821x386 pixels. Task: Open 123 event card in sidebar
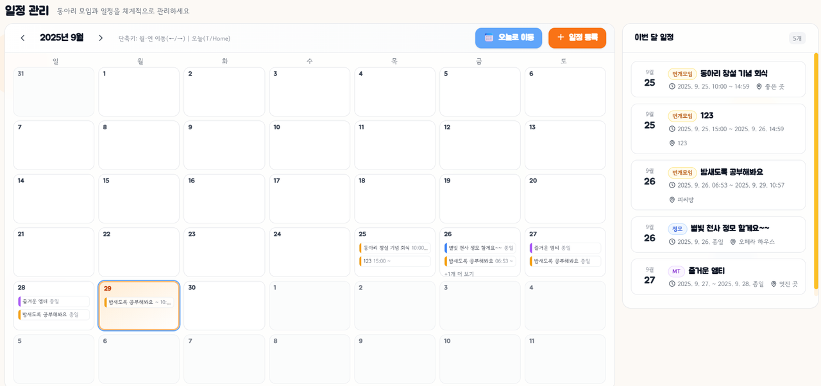pos(718,129)
